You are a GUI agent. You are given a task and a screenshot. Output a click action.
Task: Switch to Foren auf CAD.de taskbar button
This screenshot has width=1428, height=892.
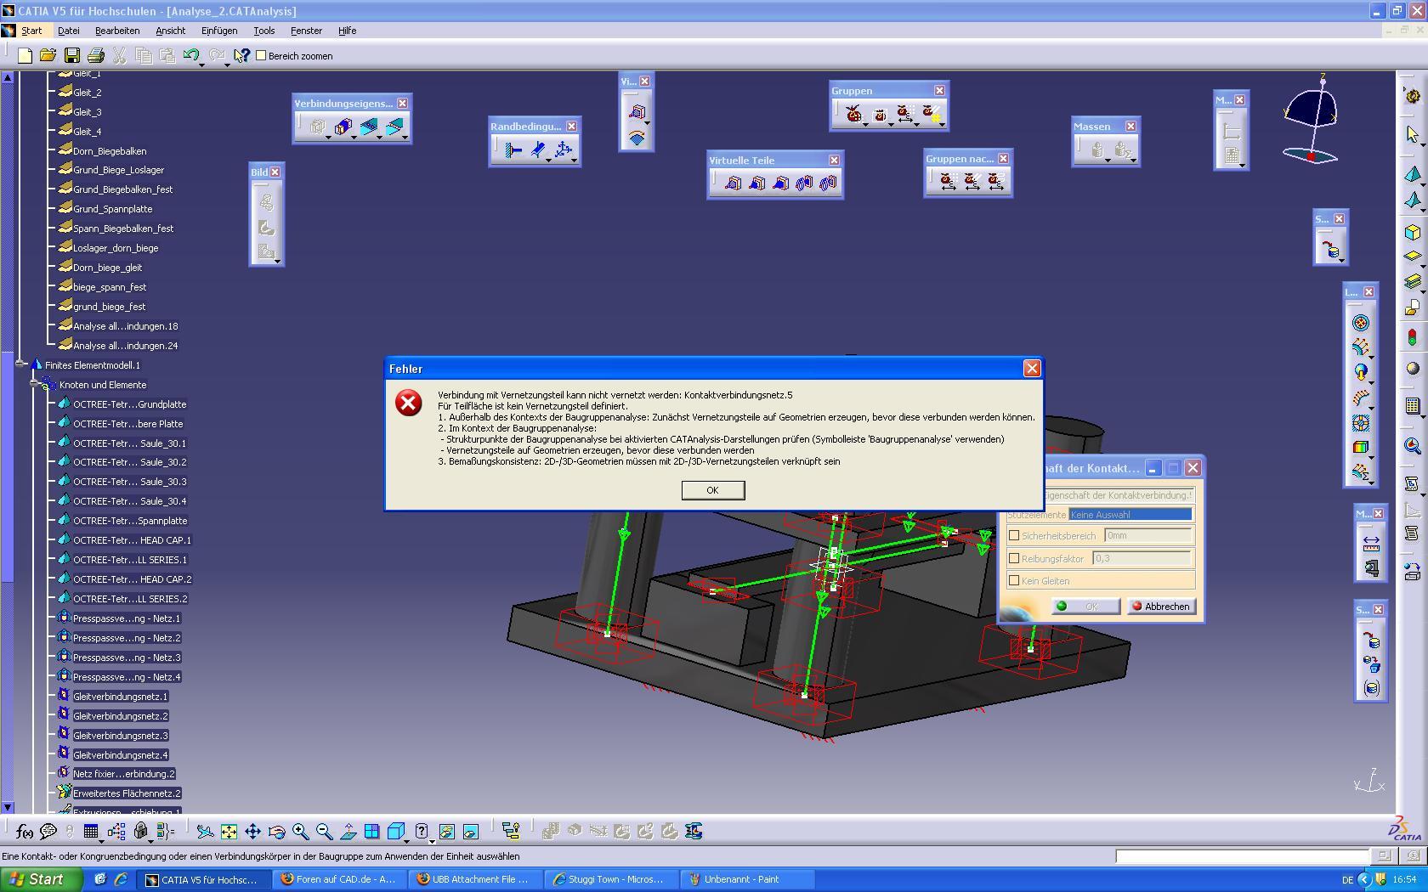340,879
